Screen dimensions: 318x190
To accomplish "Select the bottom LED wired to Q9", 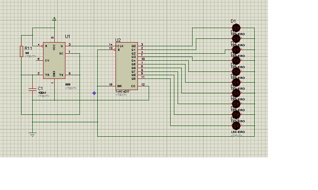I will click(x=236, y=126).
